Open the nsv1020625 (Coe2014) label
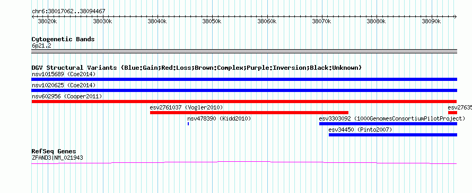 coord(64,85)
